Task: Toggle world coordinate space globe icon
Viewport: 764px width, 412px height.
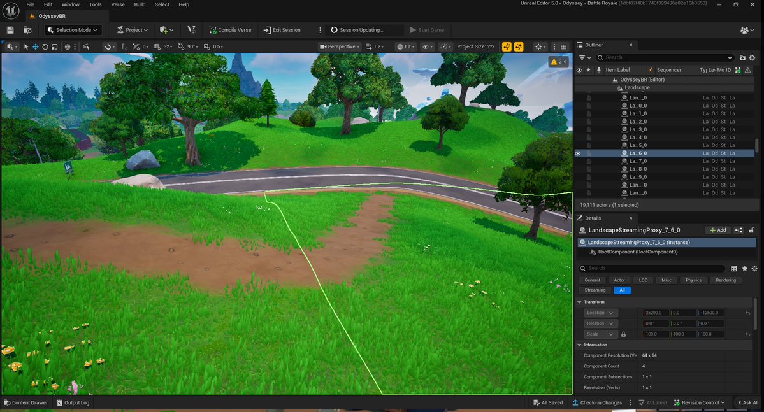Action: (68, 46)
